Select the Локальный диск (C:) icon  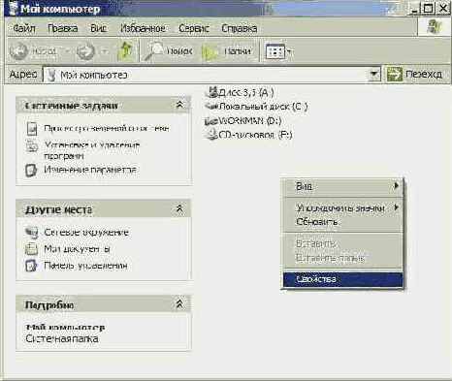coord(211,106)
